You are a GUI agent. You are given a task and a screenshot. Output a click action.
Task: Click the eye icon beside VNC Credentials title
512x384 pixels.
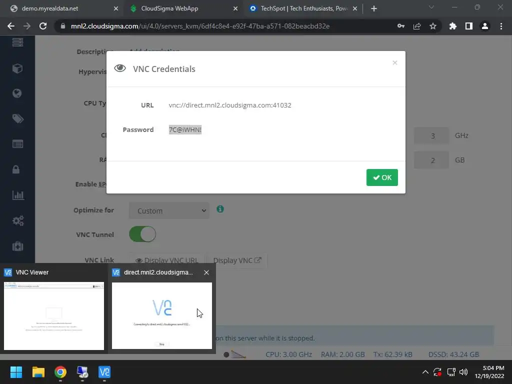120,68
